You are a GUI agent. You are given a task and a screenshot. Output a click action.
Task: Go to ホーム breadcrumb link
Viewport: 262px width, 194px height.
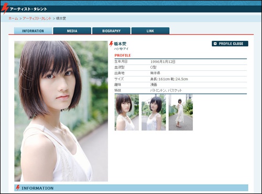[x=13, y=18]
